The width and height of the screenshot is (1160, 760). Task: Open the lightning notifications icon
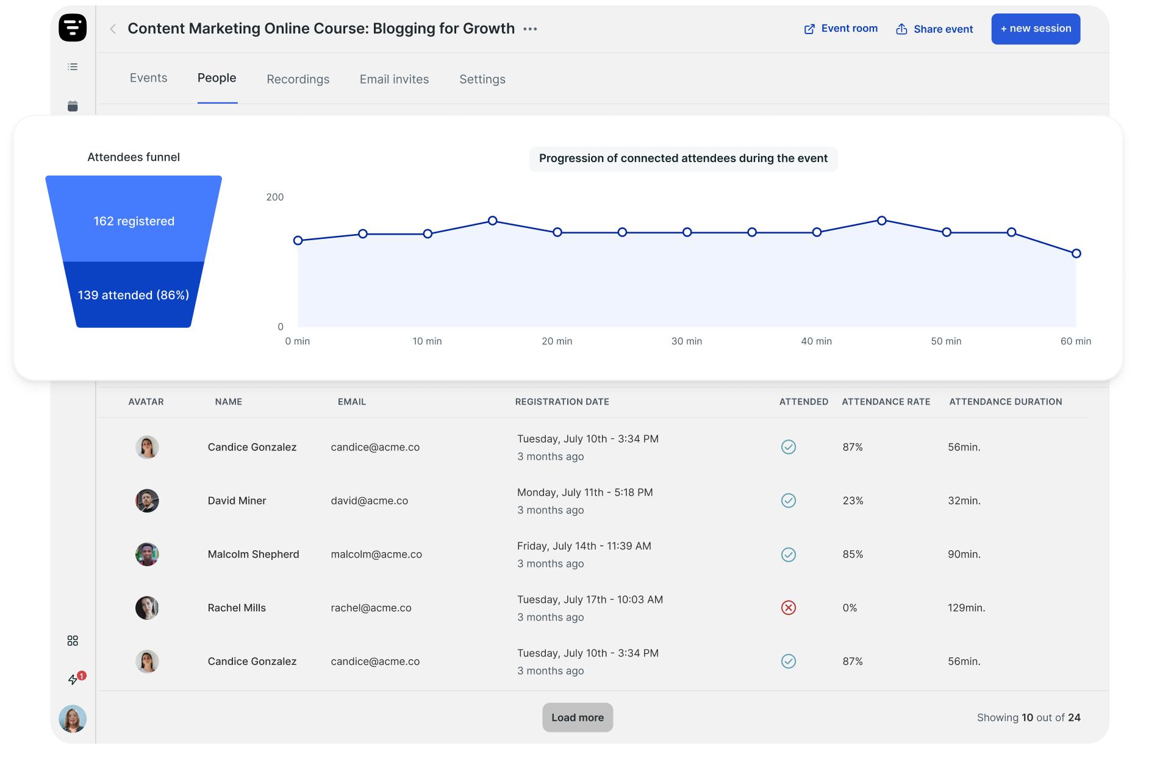(73, 679)
